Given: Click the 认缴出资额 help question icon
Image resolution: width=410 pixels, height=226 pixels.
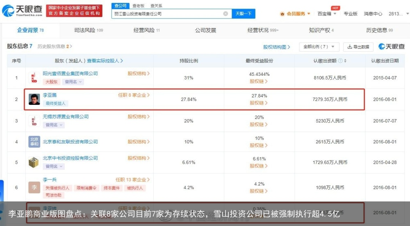Looking at the screenshot, I should [340, 61].
